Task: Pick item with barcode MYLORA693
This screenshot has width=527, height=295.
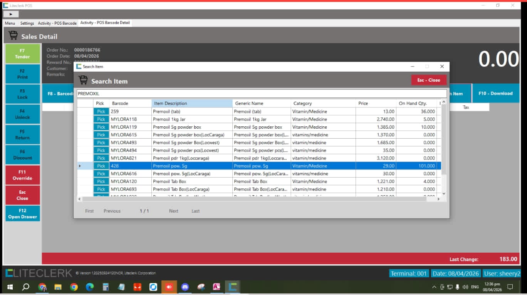Action: (101, 189)
